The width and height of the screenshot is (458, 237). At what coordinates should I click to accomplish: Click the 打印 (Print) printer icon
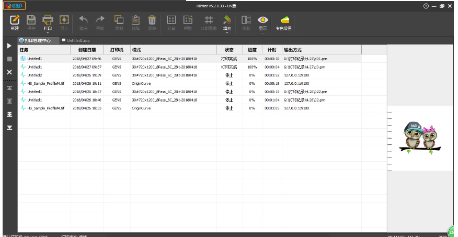click(48, 20)
